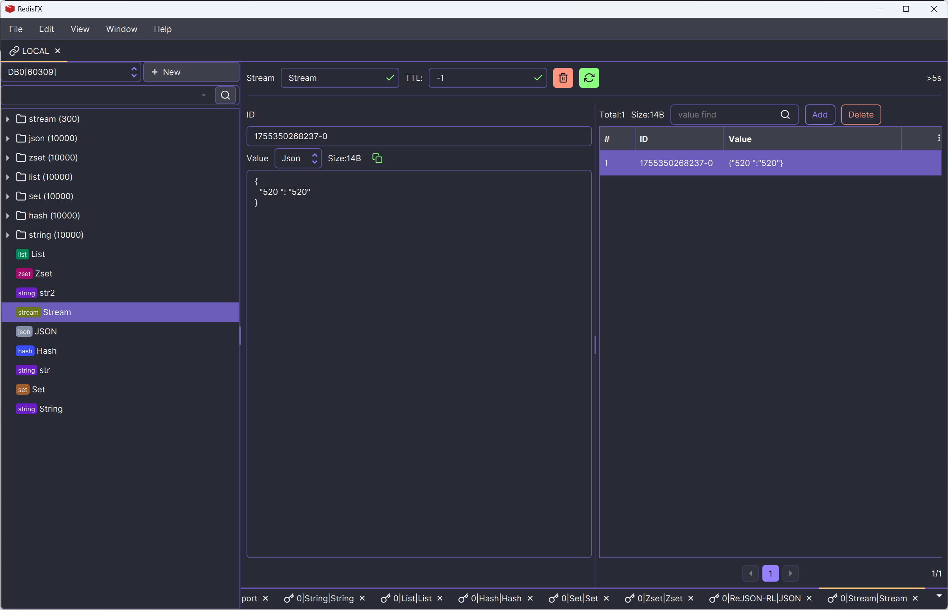The height and width of the screenshot is (610, 948).
Task: Apply the TTL value via its checkmark
Action: coord(538,78)
